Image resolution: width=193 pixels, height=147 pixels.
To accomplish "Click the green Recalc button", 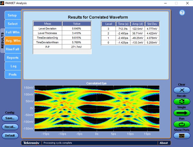I will pos(182,102).
